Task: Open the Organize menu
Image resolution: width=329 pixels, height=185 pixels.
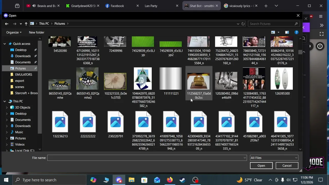Action: pyautogui.click(x=14, y=32)
